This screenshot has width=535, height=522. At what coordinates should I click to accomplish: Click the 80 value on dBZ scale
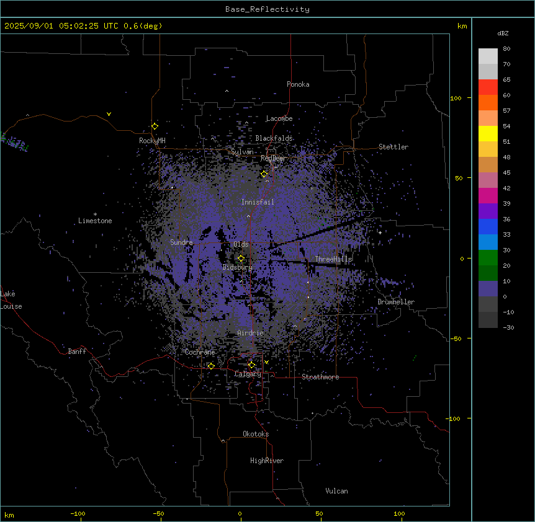[506, 49]
